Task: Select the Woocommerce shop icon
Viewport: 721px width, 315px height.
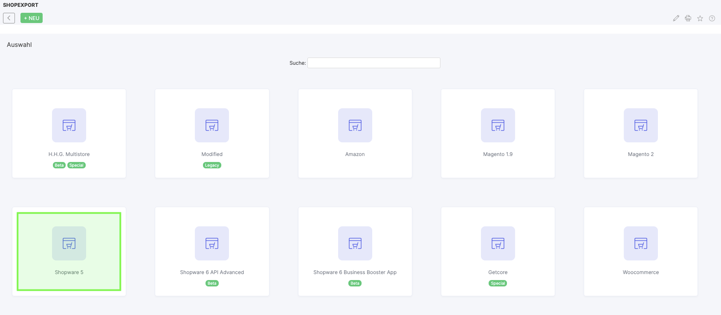Action: point(641,243)
